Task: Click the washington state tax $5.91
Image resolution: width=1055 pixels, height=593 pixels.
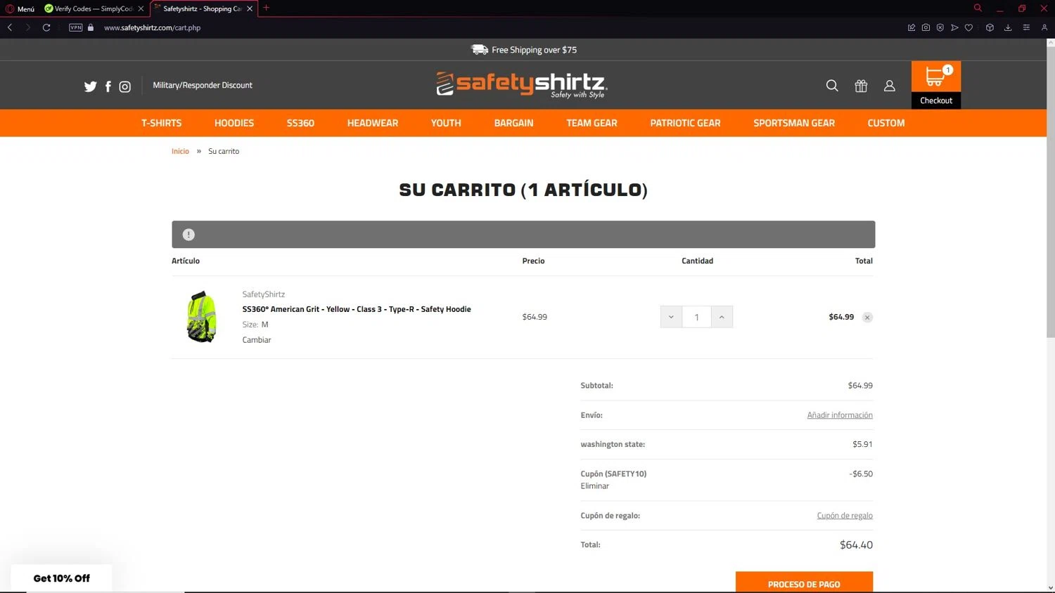Action: pyautogui.click(x=862, y=445)
